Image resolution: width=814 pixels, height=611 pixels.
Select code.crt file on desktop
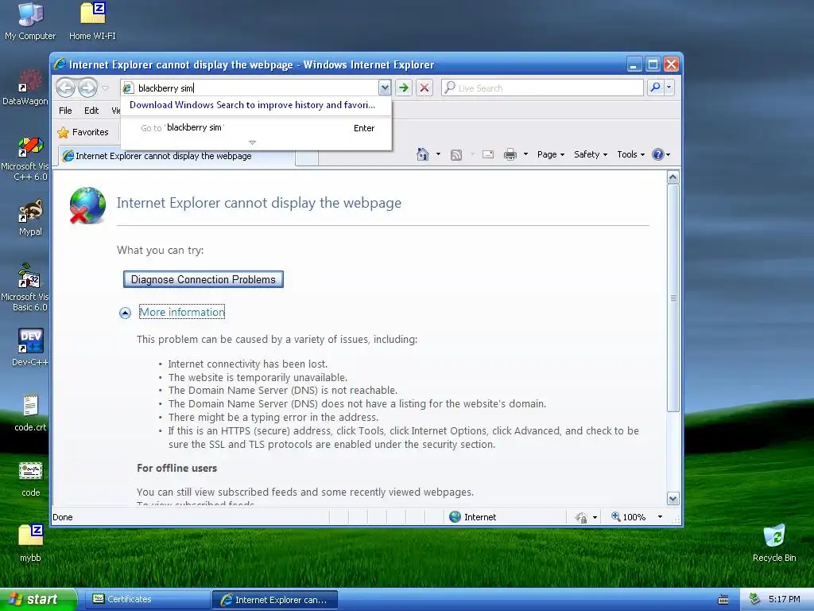pyautogui.click(x=30, y=413)
